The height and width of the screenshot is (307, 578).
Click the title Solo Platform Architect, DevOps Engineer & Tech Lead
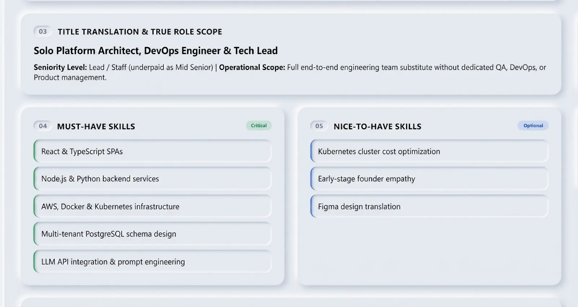point(156,51)
